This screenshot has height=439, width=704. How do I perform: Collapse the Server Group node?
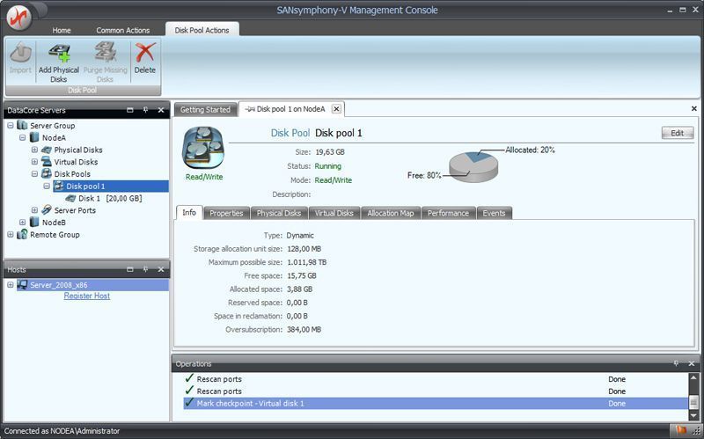click(11, 126)
